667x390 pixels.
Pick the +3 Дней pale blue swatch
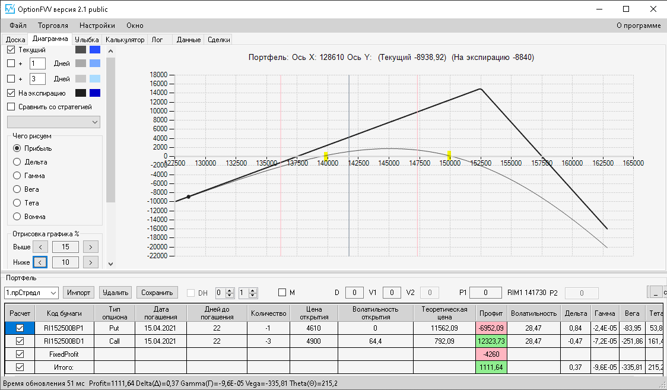[95, 79]
